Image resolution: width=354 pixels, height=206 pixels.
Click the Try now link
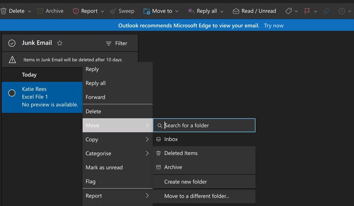tap(273, 26)
